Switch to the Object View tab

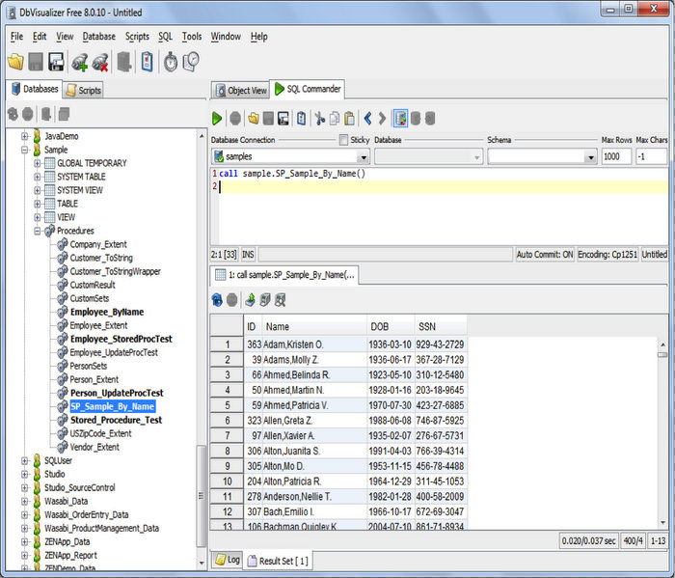tap(241, 91)
